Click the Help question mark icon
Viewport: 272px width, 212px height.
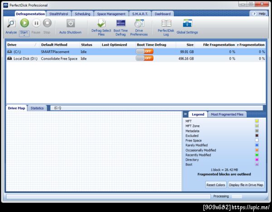(x=254, y=14)
